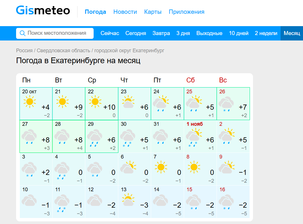Click the search magnifier icon
This screenshot has width=303, height=224.
pyautogui.click(x=22, y=33)
